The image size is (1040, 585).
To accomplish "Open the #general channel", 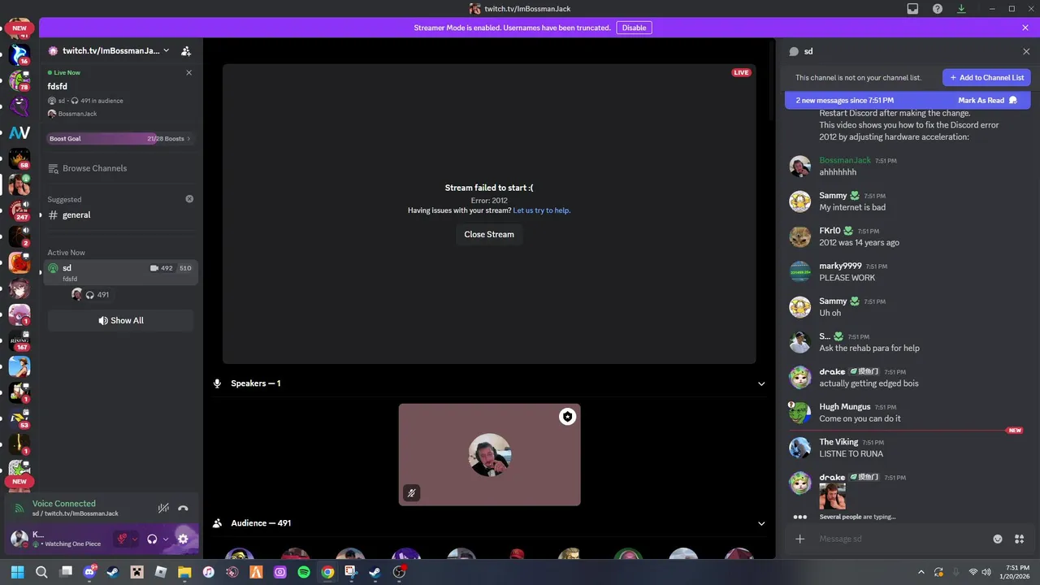I will click(x=120, y=215).
